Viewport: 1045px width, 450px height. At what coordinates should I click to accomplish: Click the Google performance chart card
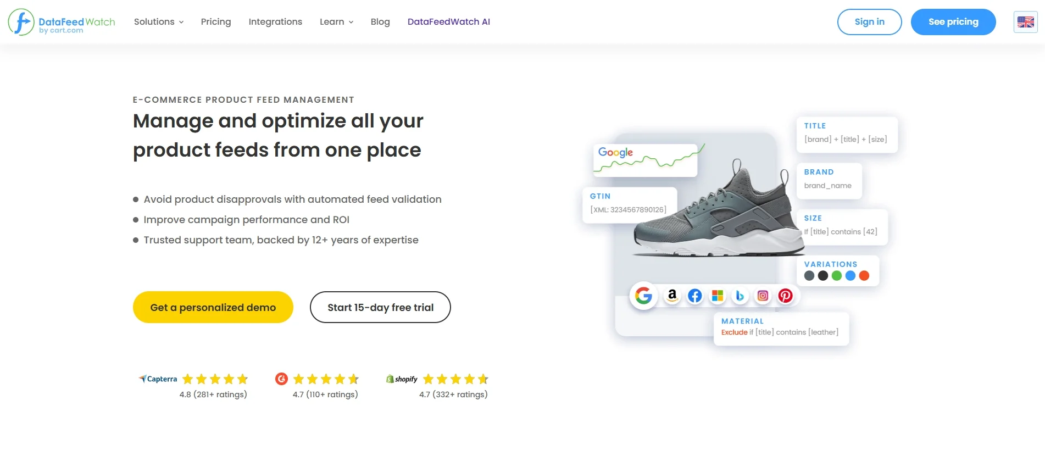coord(646,160)
